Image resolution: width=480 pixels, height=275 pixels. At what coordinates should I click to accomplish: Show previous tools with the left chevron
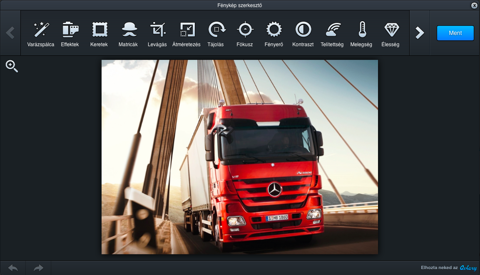[10, 33]
